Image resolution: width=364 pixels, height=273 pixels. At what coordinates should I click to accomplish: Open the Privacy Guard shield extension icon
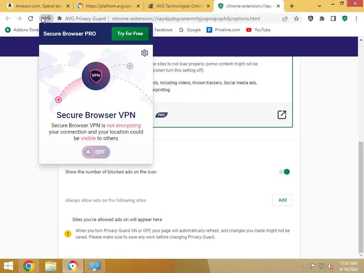coord(311,18)
